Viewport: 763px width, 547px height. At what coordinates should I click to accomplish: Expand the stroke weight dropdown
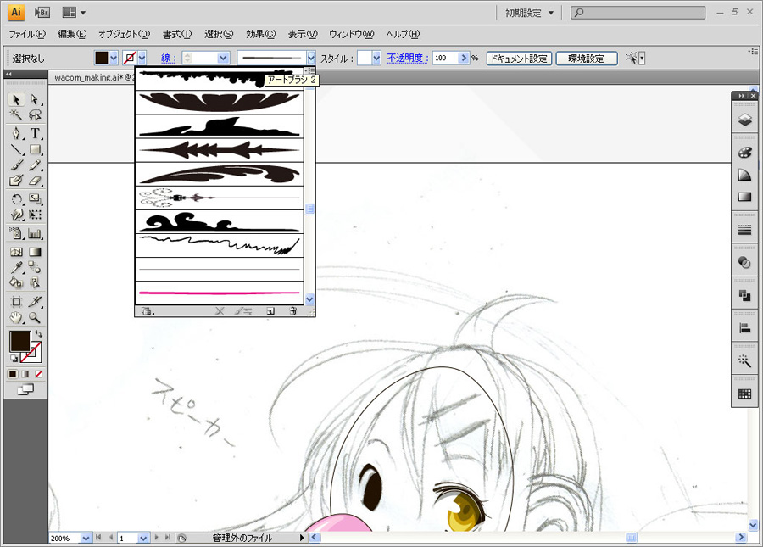pyautogui.click(x=223, y=58)
